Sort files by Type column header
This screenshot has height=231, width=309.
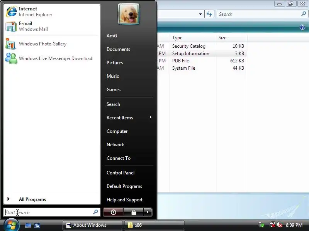click(193, 38)
